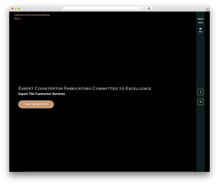Call (786) 451-7142 button

click(36, 105)
